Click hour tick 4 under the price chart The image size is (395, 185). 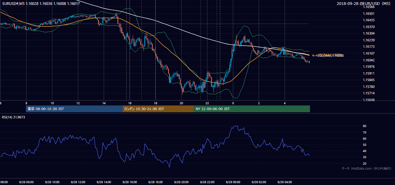click(x=285, y=103)
